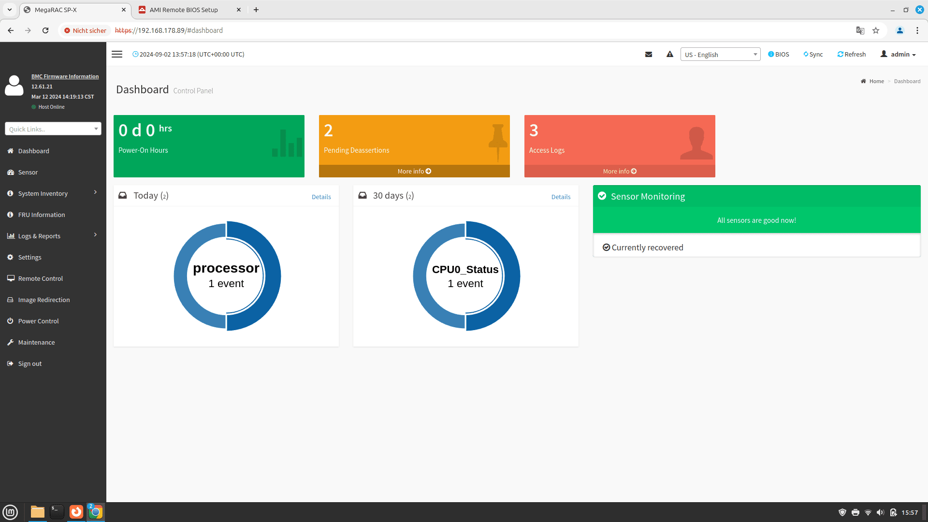
Task: Click the CPU0_Status donut chart
Action: tap(465, 276)
